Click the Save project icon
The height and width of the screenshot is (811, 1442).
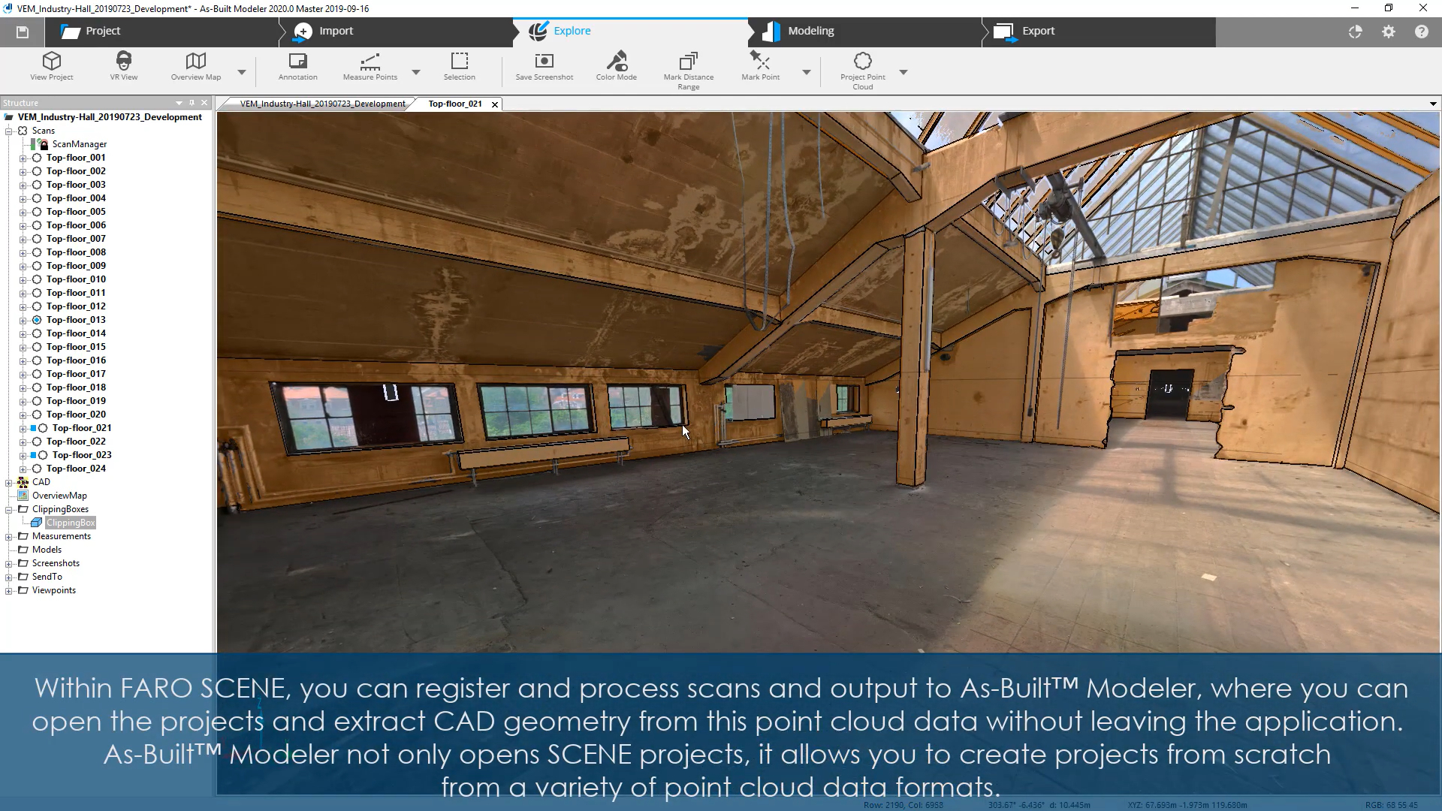point(23,32)
